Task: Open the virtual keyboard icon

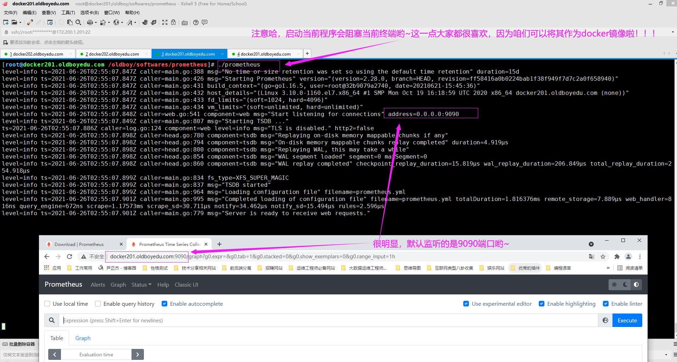Action: point(185,23)
